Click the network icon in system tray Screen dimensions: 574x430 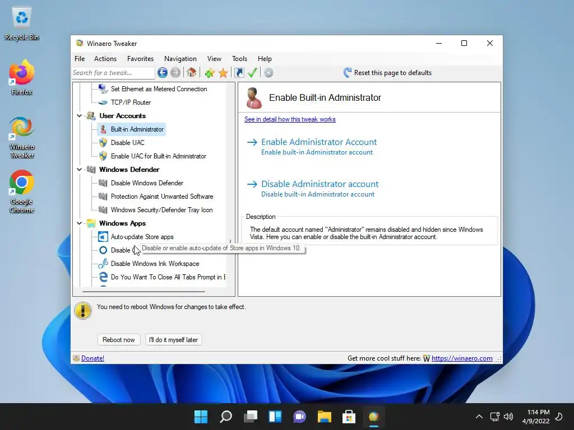pyautogui.click(x=494, y=417)
